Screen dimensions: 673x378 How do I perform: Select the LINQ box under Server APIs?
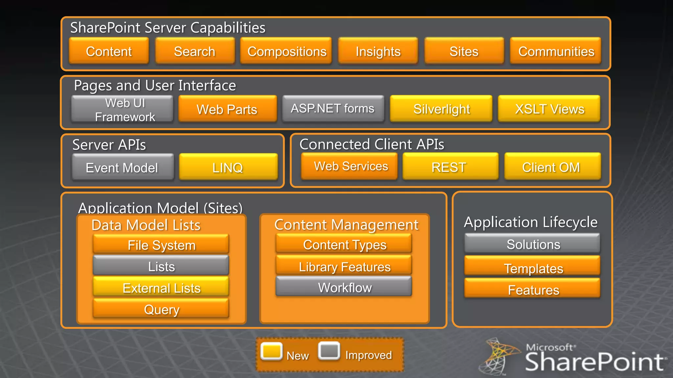click(228, 167)
